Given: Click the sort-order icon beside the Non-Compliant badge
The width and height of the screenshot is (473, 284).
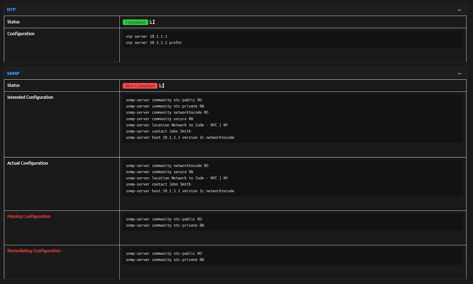Looking at the screenshot, I should pyautogui.click(x=162, y=86).
